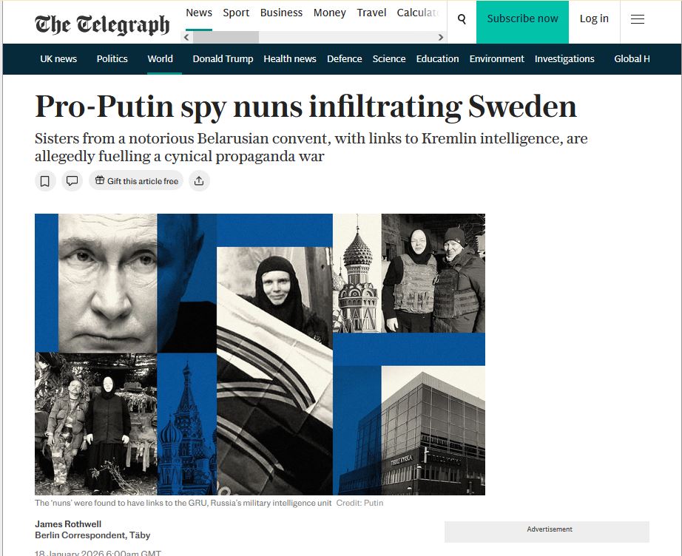682x556 pixels.
Task: Click the gift icon in Gift this article
Action: tap(100, 180)
